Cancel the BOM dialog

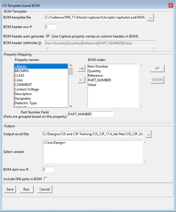pos(45,189)
